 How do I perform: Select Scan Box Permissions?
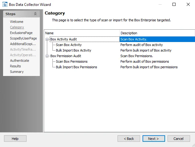pyautogui.click(x=72, y=61)
